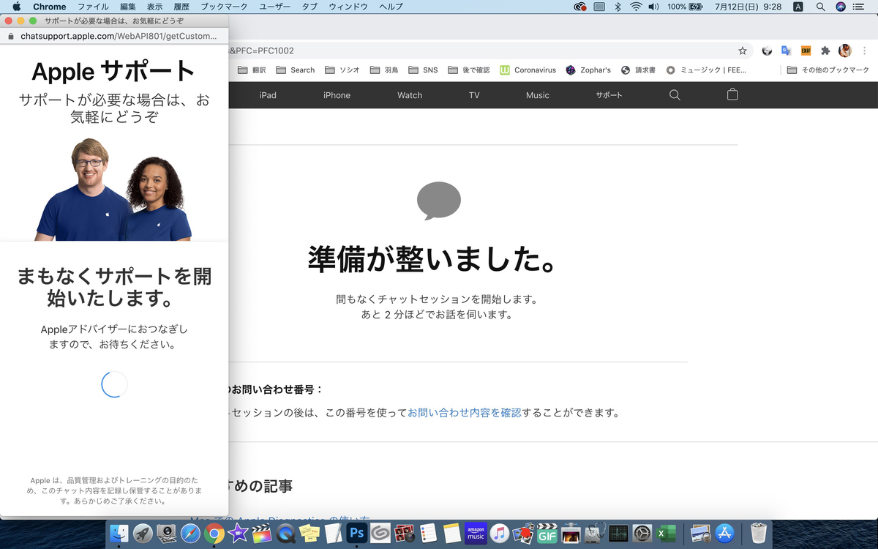Open the EXIF viewer extension
The height and width of the screenshot is (549, 878).
(806, 51)
